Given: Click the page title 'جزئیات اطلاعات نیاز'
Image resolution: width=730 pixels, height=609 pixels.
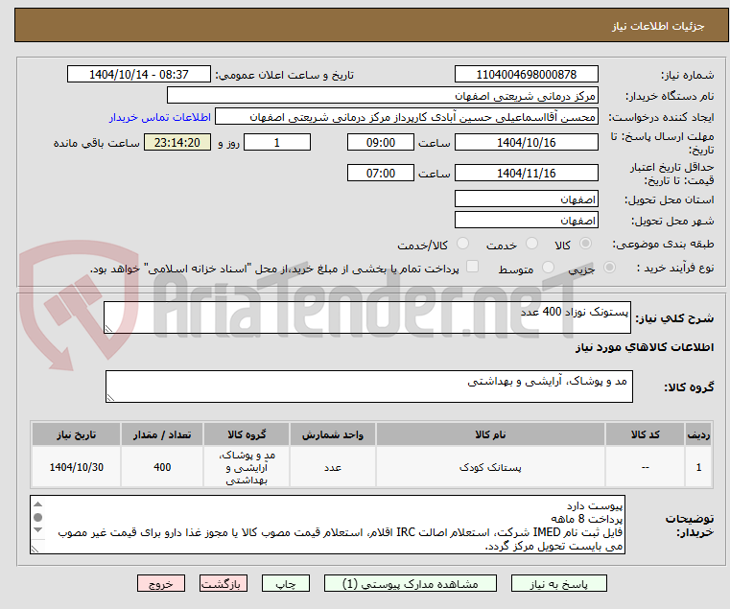Looking at the screenshot, I should click(658, 26).
